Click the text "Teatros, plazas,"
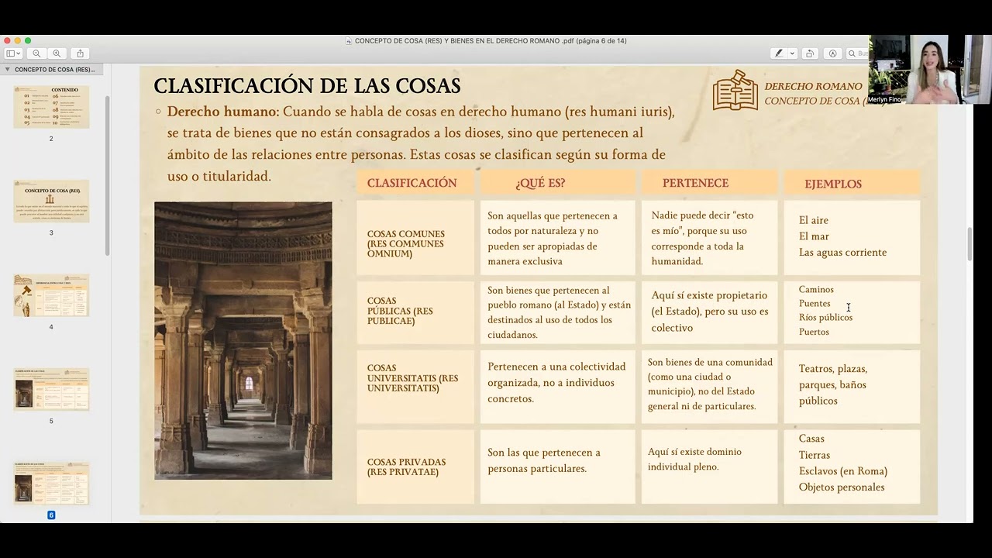The width and height of the screenshot is (992, 558). coord(833,369)
